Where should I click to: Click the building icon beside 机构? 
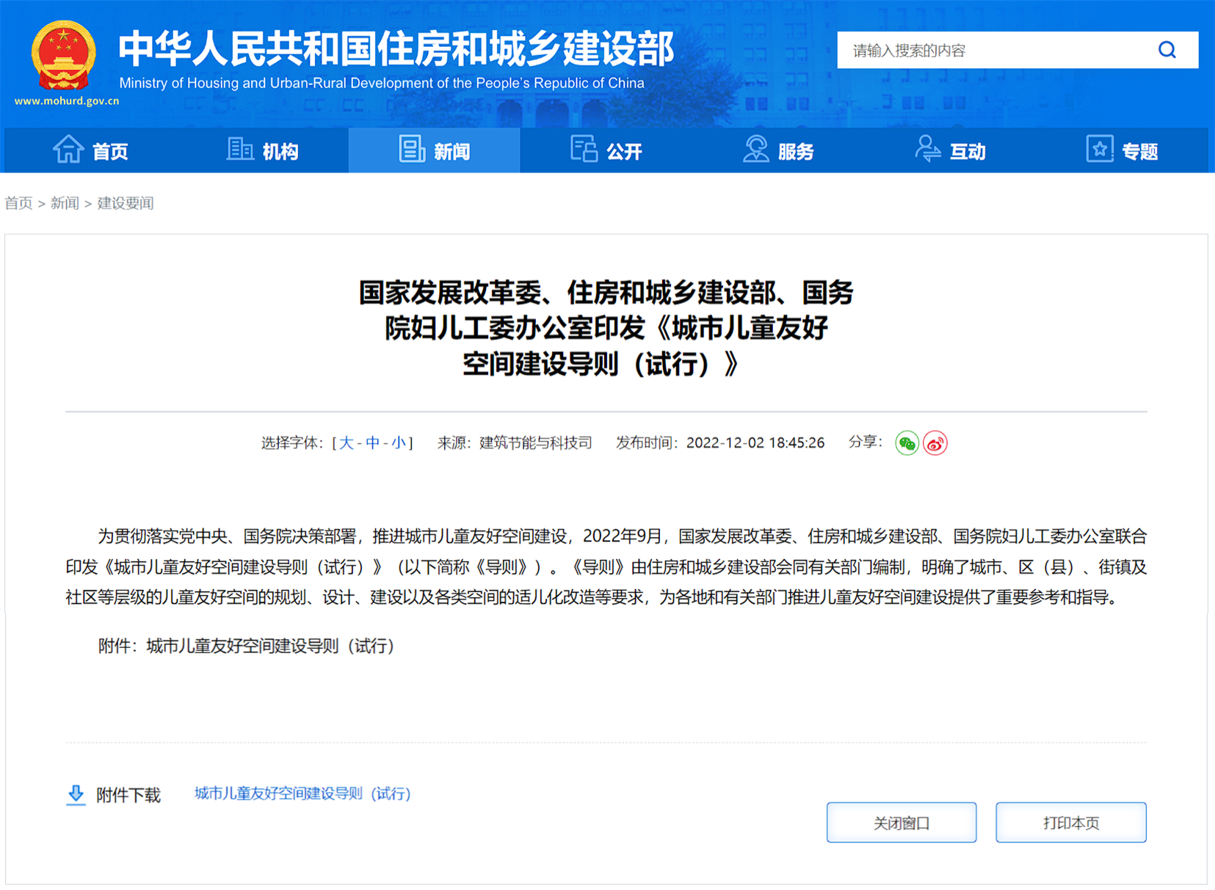click(x=240, y=149)
